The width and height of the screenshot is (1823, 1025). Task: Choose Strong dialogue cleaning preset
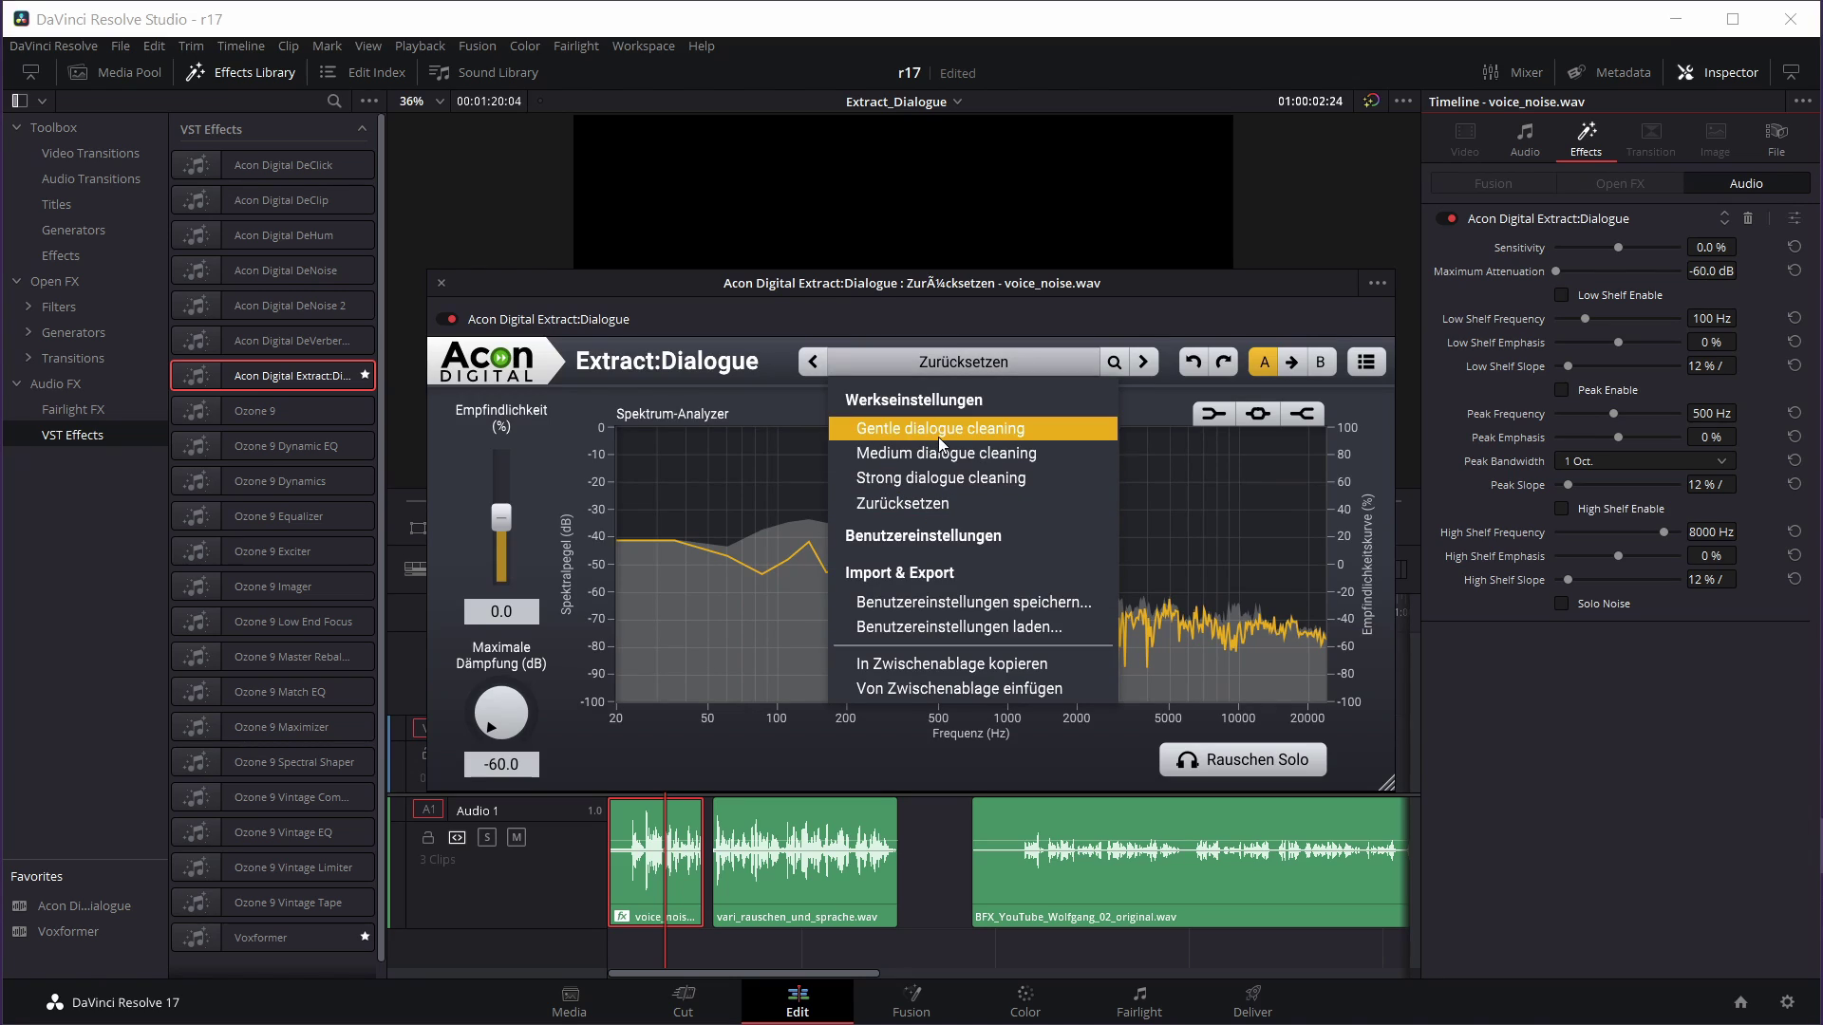click(x=972, y=478)
